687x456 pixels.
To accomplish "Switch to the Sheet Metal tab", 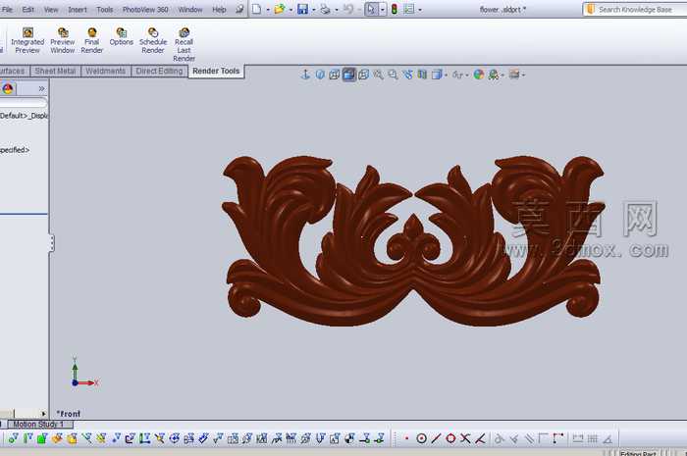I will click(x=56, y=71).
